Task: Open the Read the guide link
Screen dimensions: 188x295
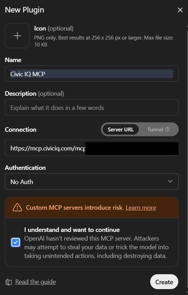Action: pyautogui.click(x=36, y=282)
